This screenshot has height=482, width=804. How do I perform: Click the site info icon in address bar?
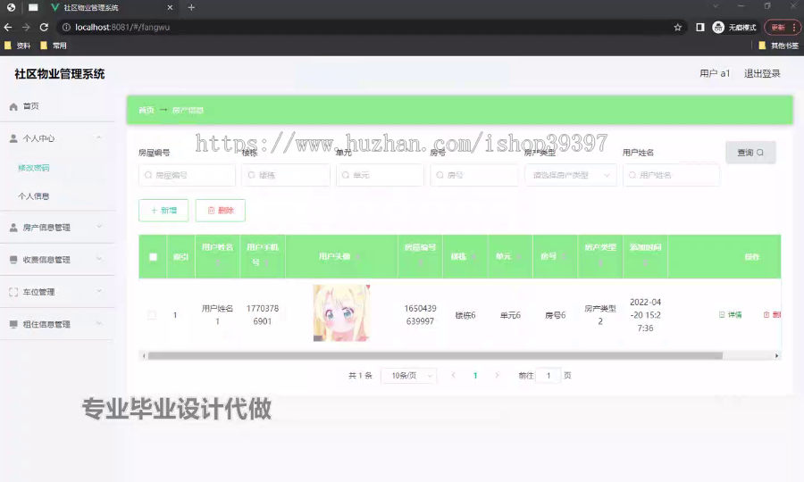click(66, 27)
